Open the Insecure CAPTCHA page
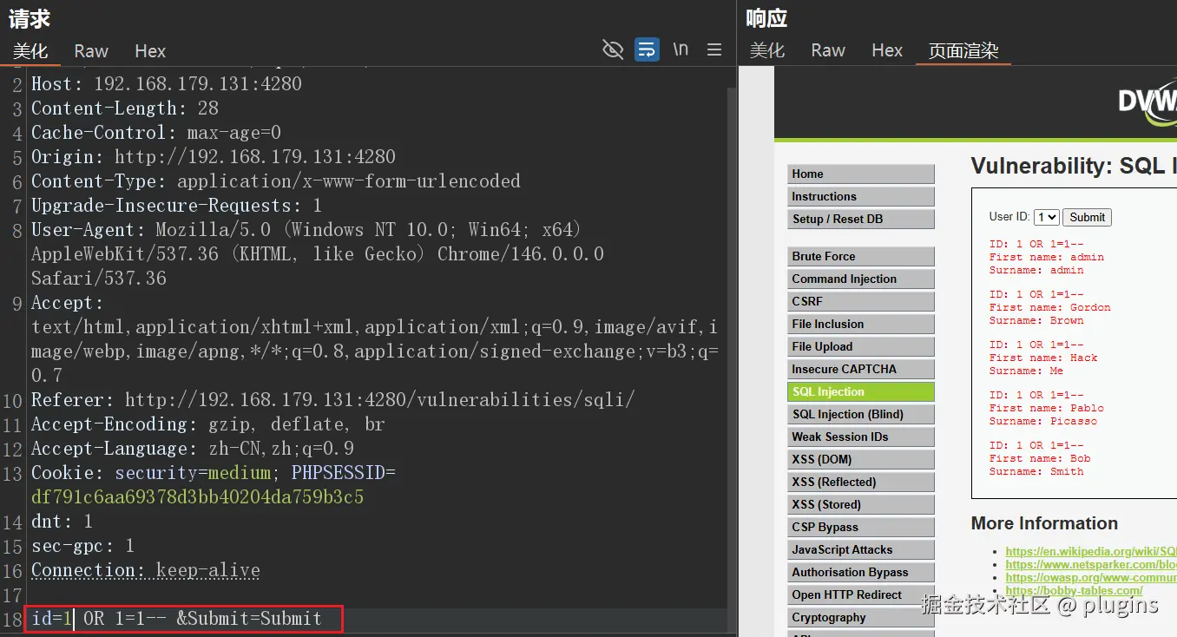1177x637 pixels. [x=861, y=369]
